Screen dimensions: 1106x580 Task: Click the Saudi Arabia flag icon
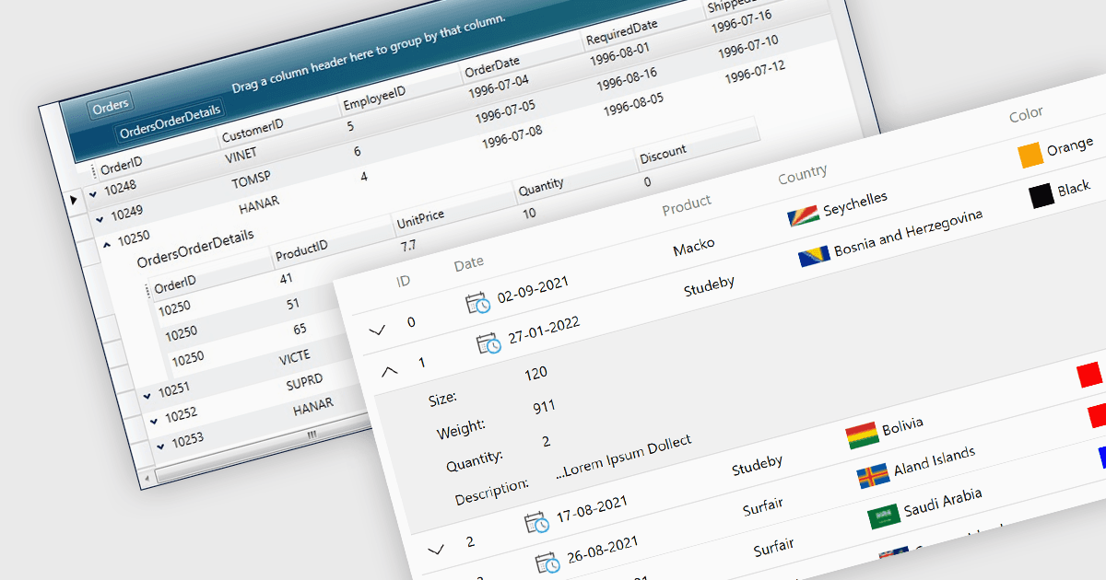coord(883,516)
